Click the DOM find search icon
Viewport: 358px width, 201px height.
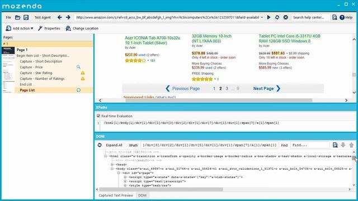pos(335,145)
